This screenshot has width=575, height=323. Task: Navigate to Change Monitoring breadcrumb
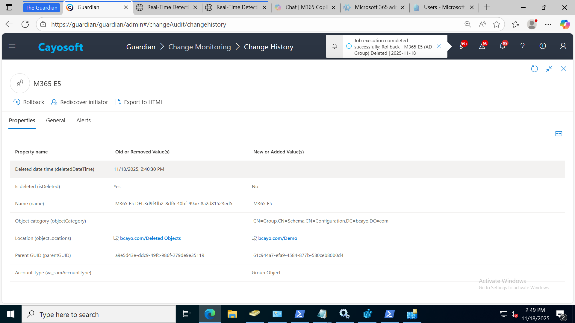199,47
